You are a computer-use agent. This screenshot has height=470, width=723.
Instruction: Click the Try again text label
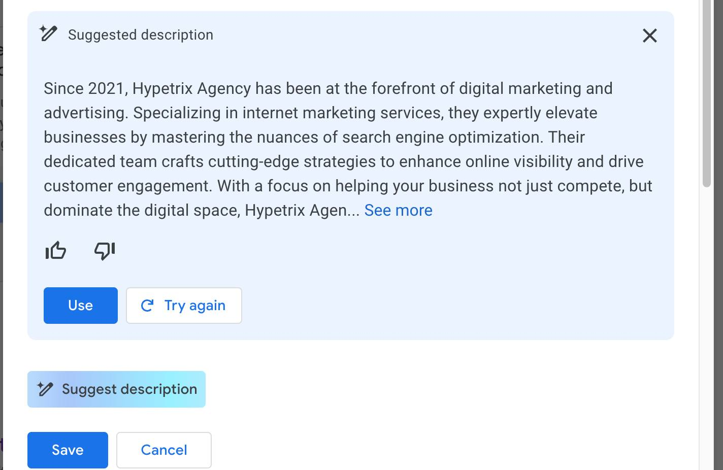(194, 306)
